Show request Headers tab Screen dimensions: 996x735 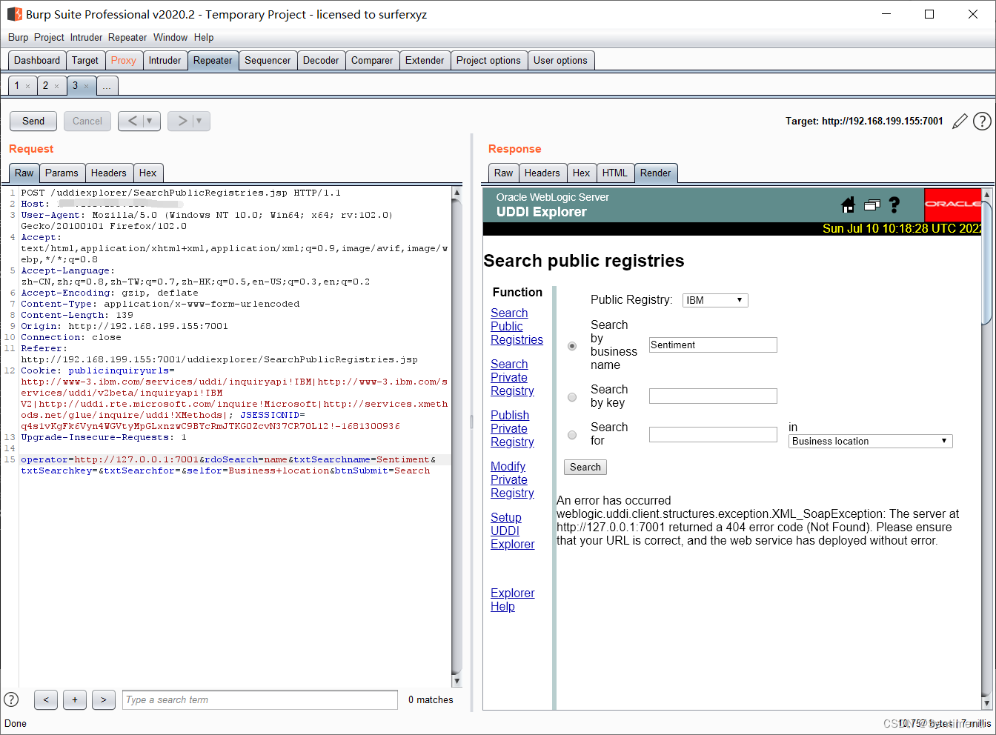(109, 173)
